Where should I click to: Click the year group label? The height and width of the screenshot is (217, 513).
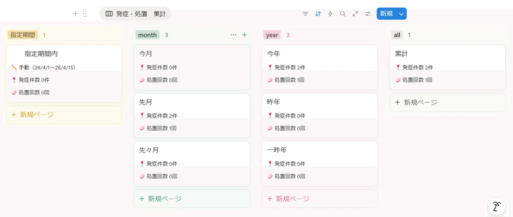(x=272, y=35)
